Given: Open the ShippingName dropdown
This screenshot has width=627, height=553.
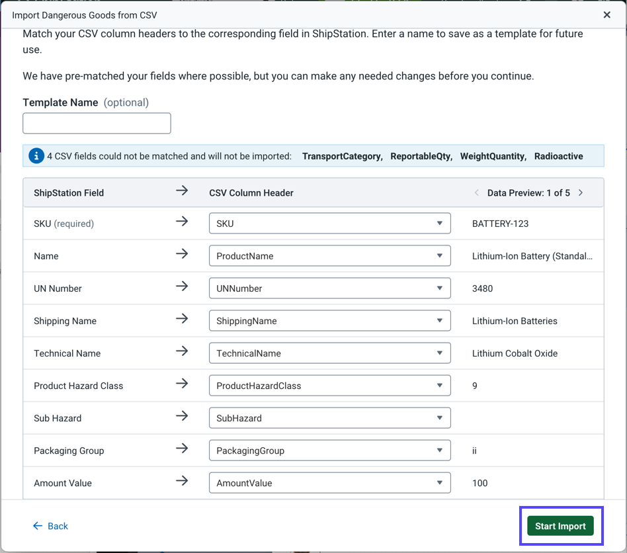Looking at the screenshot, I should point(329,321).
